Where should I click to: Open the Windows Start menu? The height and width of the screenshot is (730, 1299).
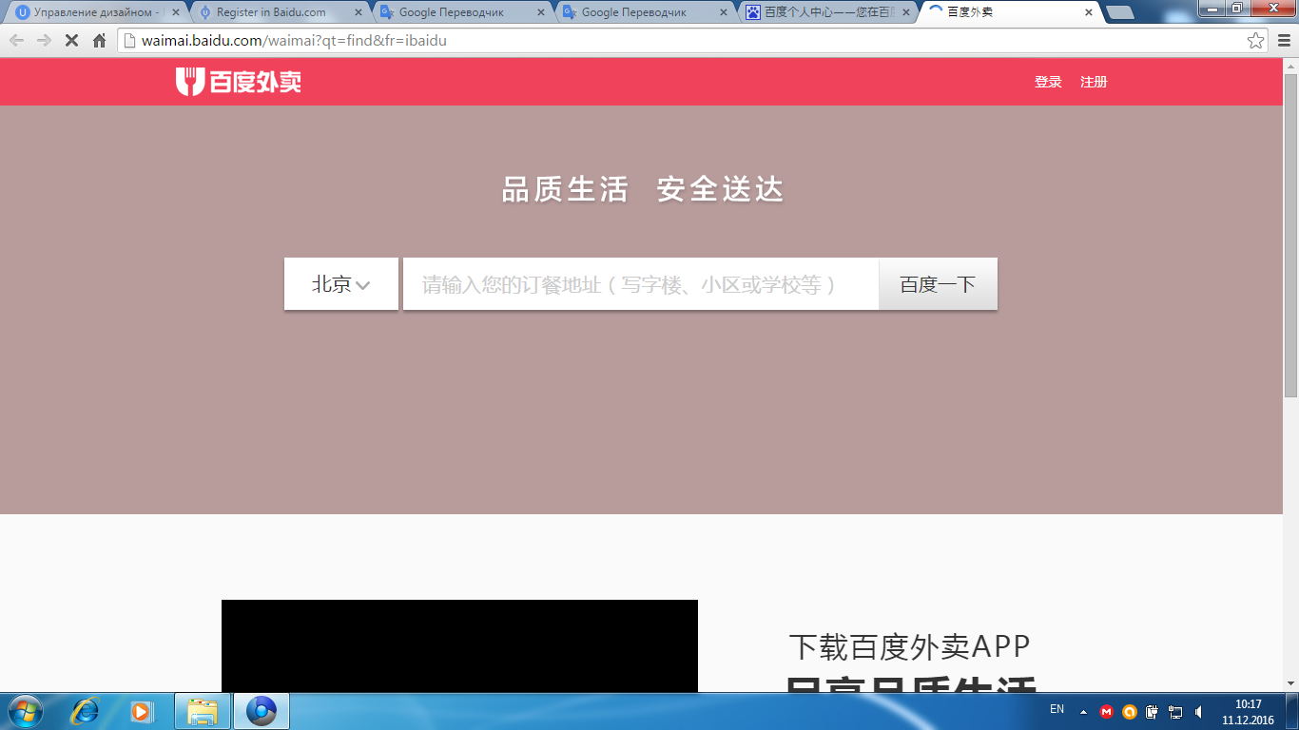(24, 711)
